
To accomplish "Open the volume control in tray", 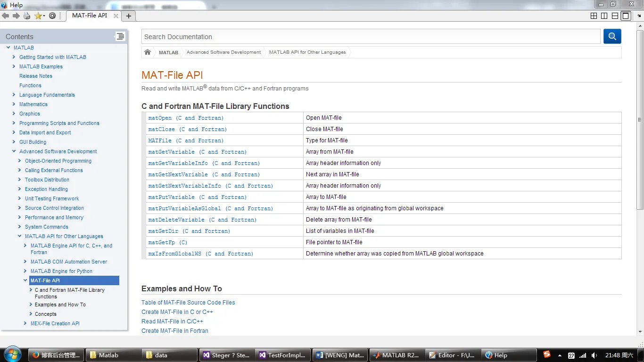I will click(x=594, y=355).
